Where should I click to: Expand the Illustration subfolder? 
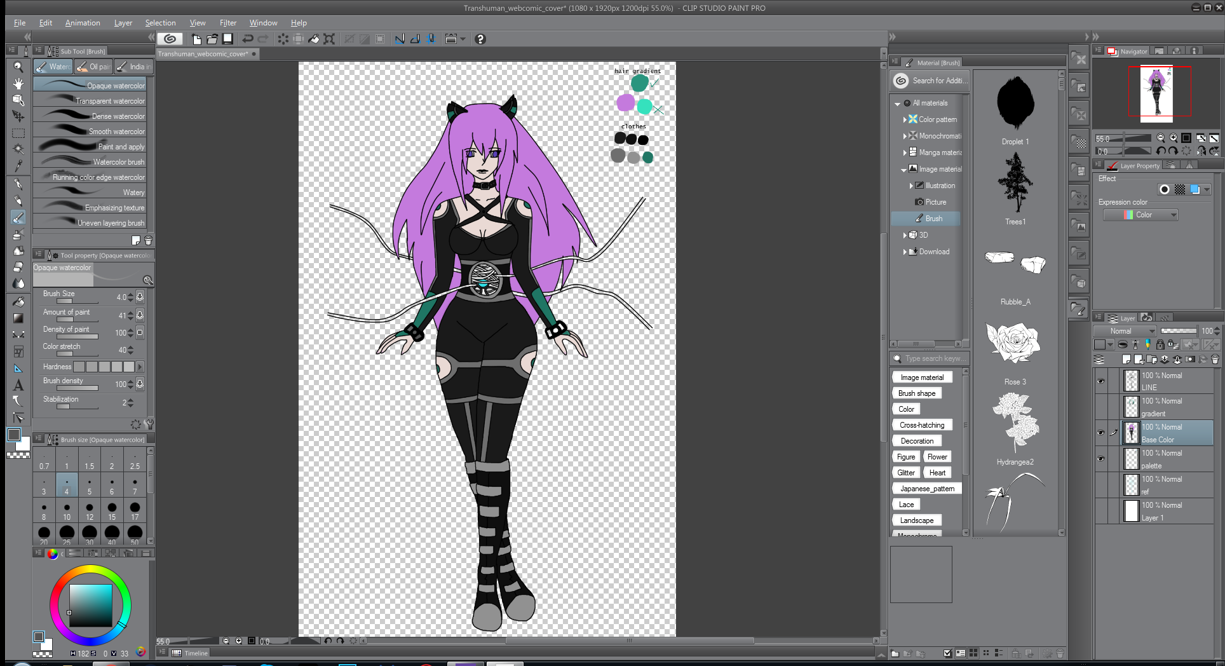coord(911,186)
